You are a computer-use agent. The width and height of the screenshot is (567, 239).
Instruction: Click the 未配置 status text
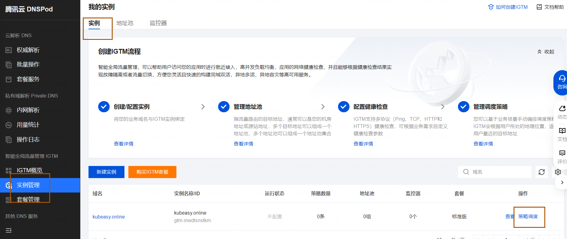[x=275, y=216]
